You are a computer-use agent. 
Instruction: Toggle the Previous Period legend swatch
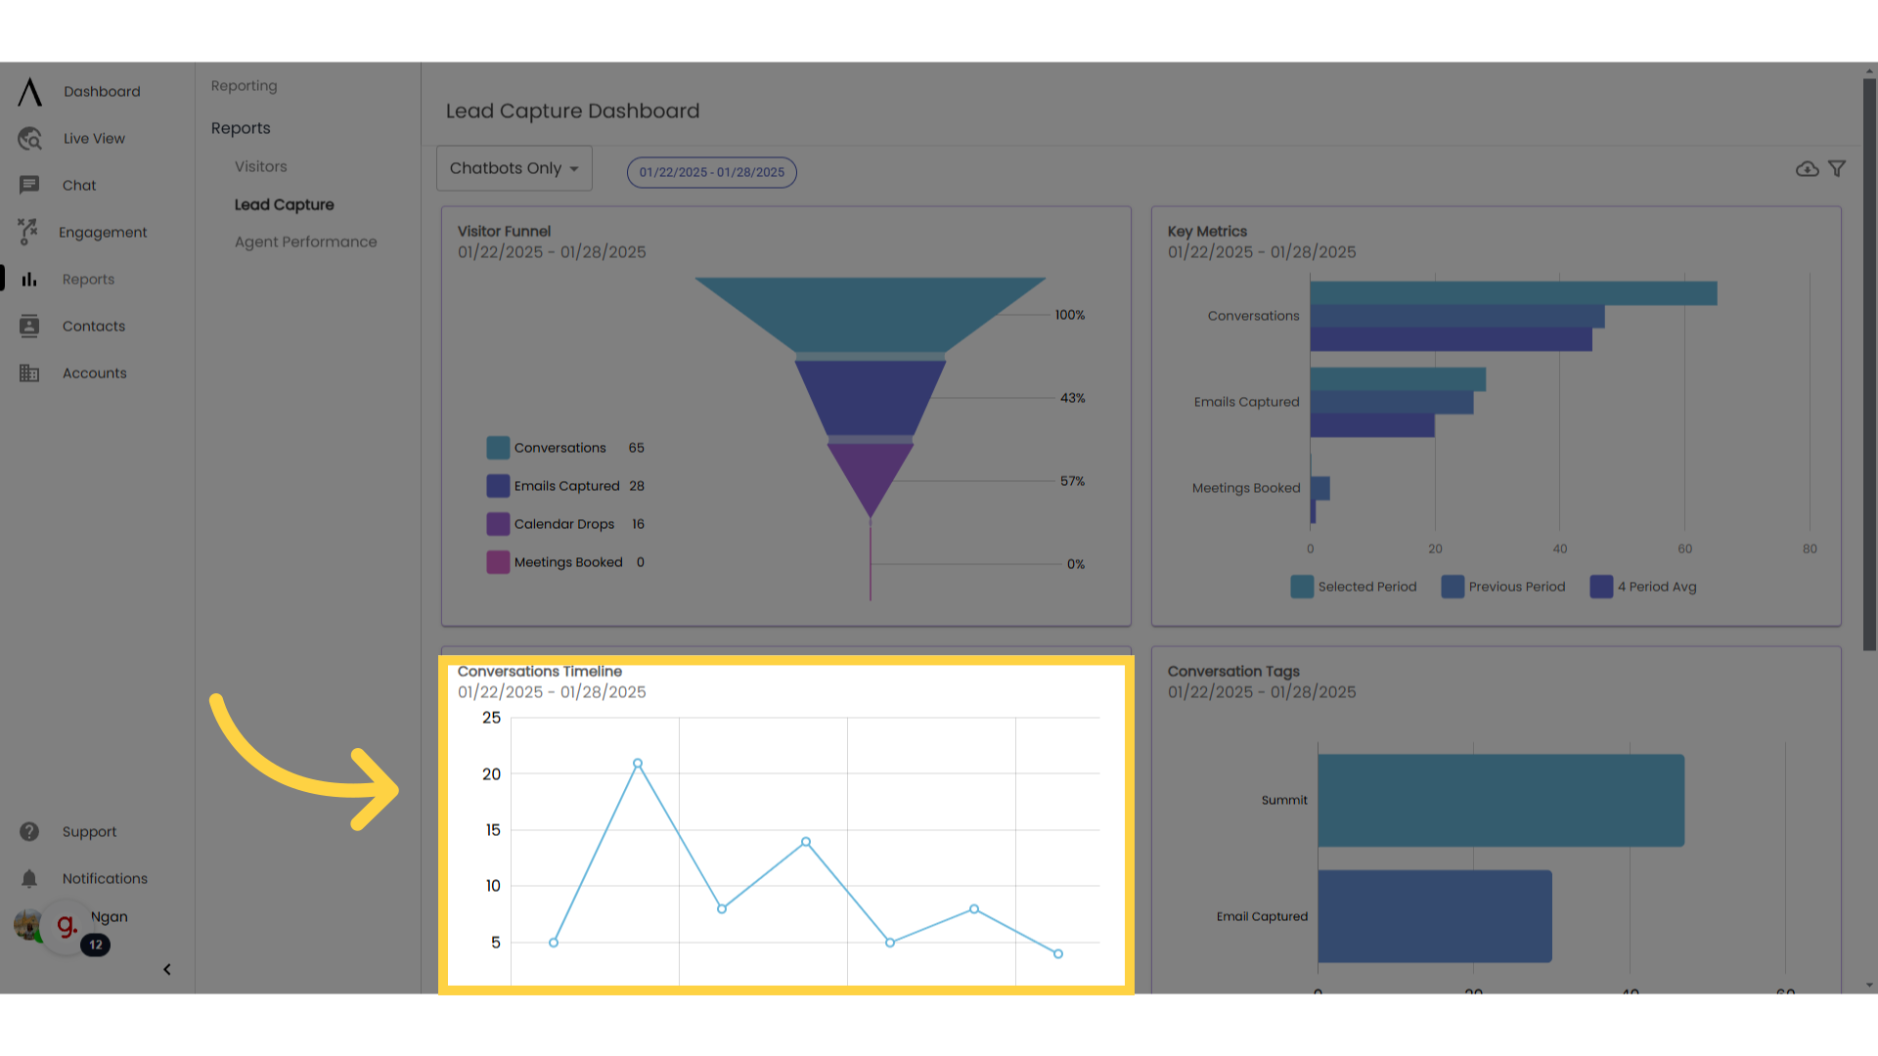(x=1453, y=587)
